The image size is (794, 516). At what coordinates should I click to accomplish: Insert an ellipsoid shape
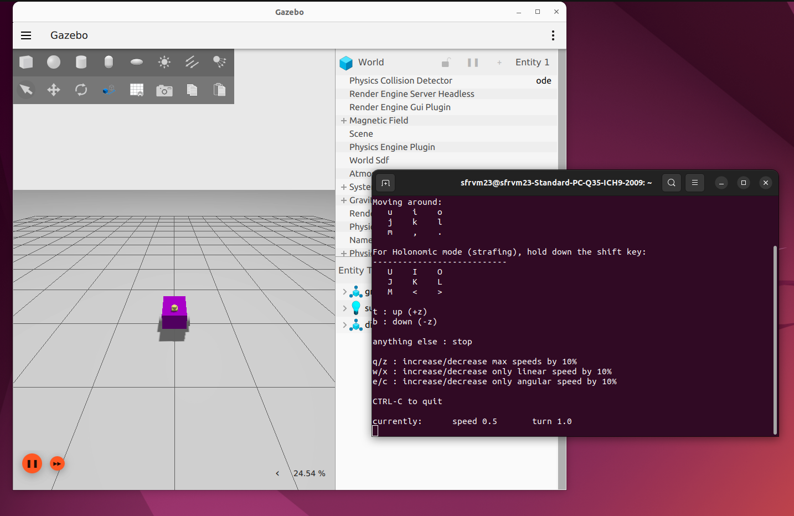pyautogui.click(x=137, y=62)
